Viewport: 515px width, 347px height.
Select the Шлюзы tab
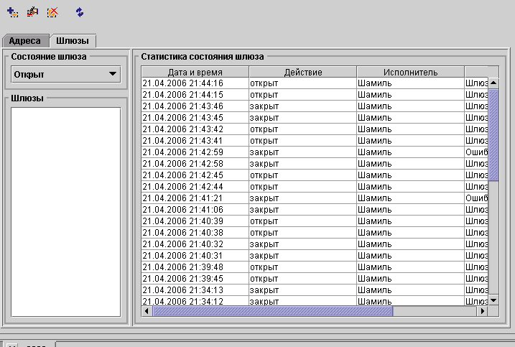click(73, 41)
